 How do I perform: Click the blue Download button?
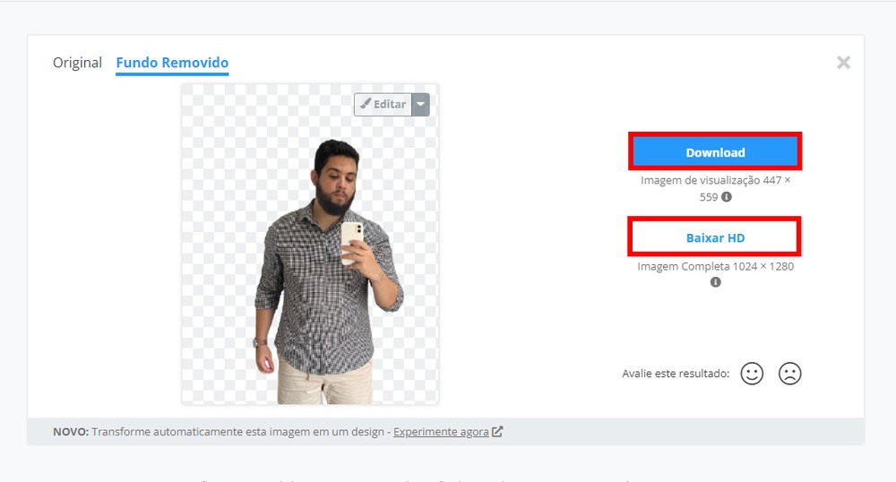click(715, 152)
